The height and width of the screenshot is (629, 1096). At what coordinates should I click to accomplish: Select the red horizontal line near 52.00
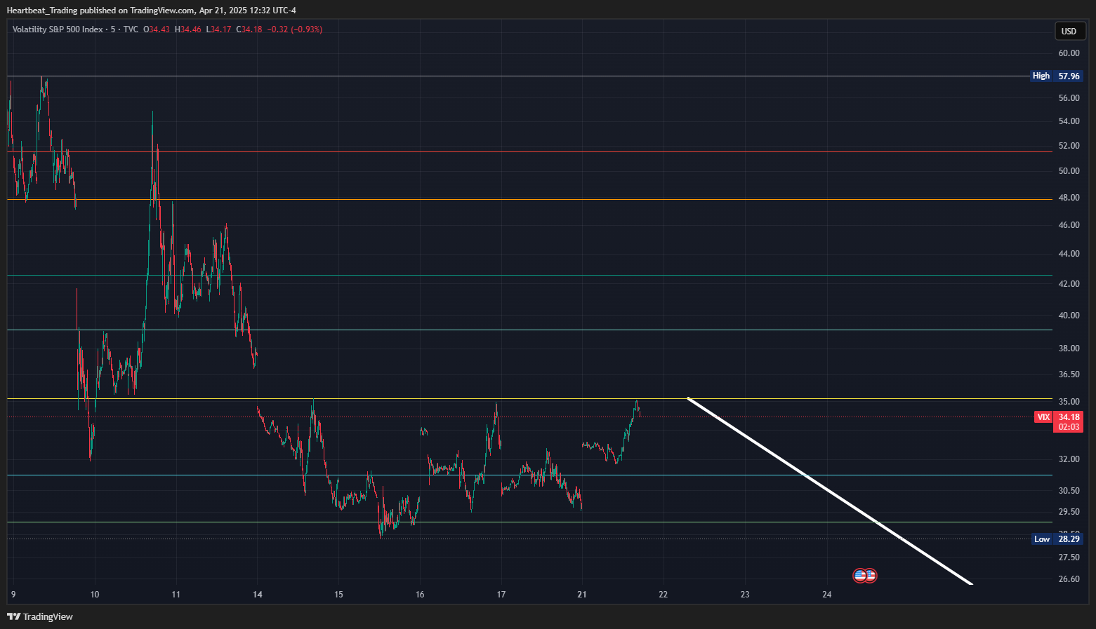[529, 151]
